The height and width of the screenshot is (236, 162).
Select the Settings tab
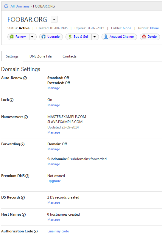[x=12, y=56]
